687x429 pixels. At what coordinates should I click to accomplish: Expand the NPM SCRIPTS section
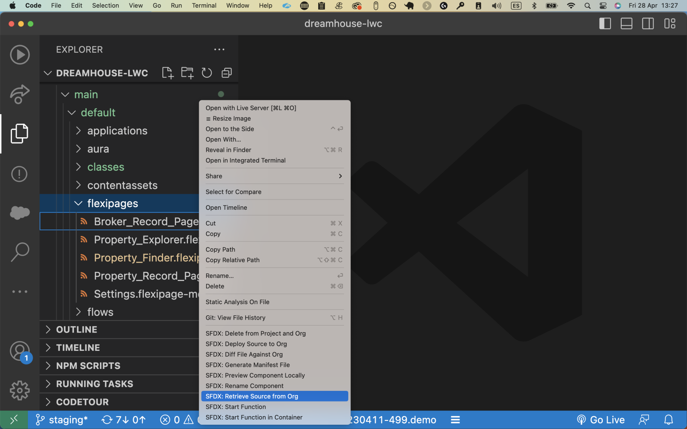48,366
